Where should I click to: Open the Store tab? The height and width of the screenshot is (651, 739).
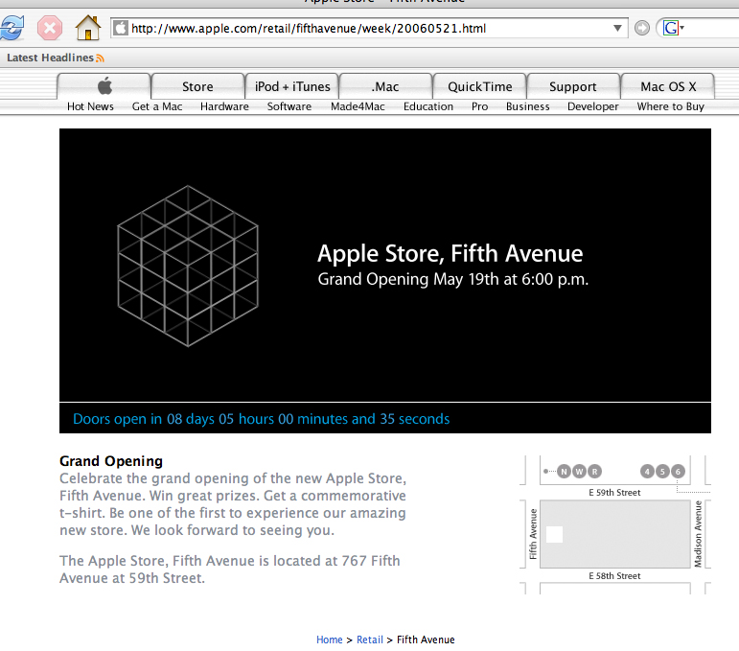(x=197, y=86)
